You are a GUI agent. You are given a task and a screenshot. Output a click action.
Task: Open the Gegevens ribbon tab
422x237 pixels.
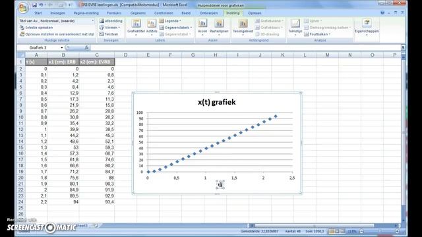click(138, 13)
